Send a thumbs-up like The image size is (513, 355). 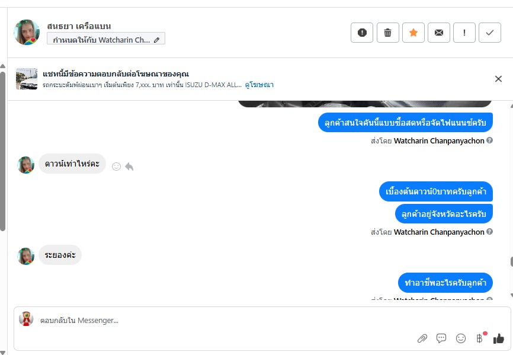coord(499,338)
